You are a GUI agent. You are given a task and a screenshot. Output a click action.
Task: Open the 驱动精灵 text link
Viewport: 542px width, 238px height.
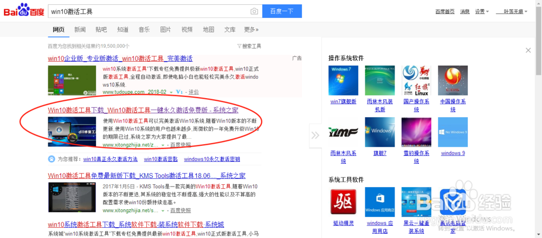343,223
